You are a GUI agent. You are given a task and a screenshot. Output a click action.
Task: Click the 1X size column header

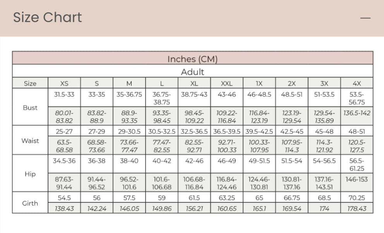[259, 84]
